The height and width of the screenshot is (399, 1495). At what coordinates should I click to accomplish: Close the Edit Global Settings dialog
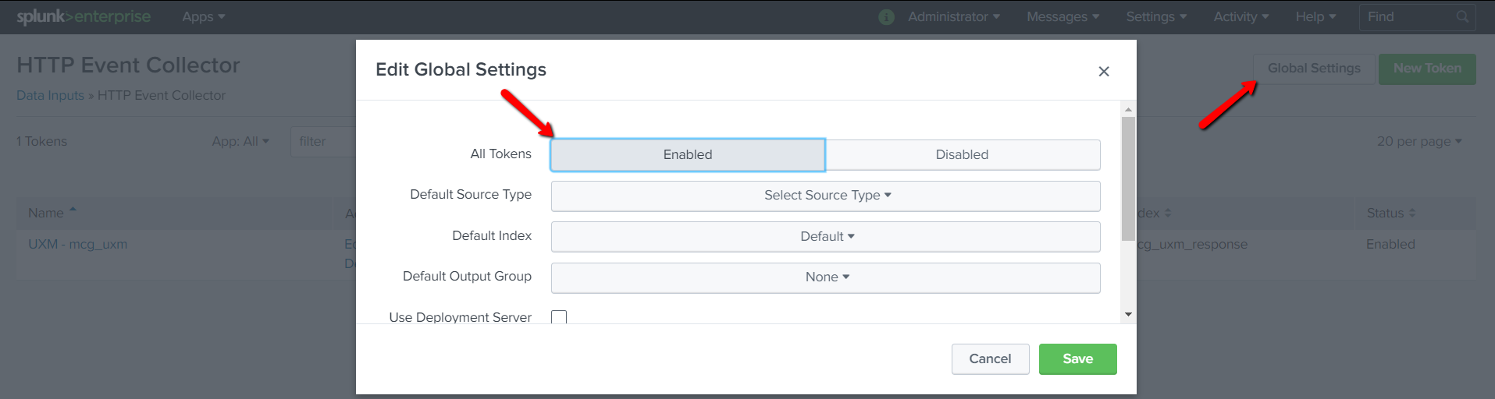(x=1103, y=72)
